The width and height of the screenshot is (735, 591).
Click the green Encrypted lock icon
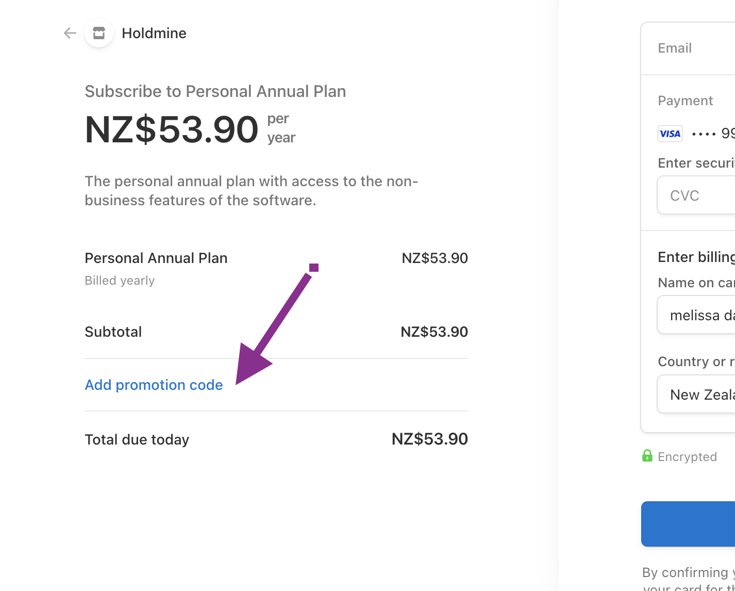point(647,456)
